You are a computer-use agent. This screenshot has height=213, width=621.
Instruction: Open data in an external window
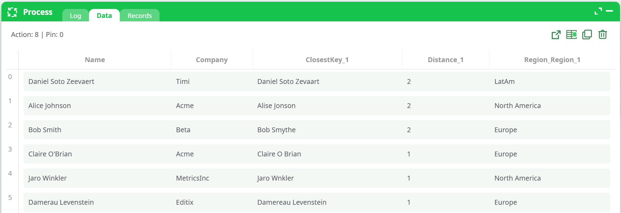[556, 35]
